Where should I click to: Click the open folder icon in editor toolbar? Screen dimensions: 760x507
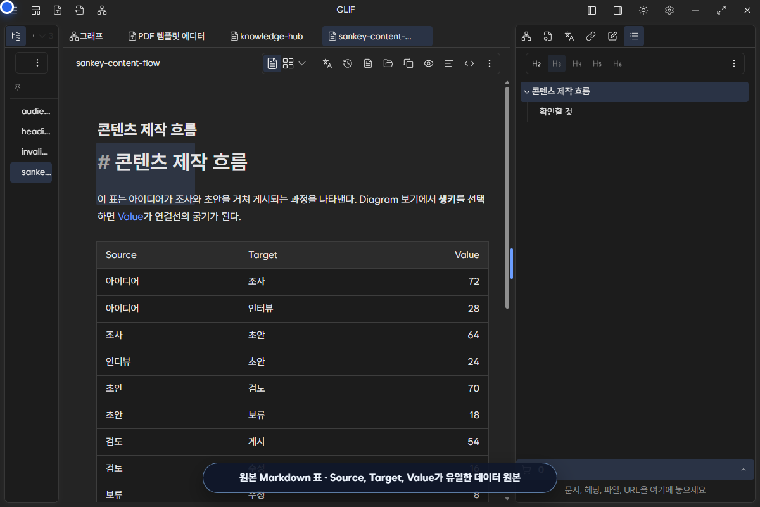(x=388, y=63)
